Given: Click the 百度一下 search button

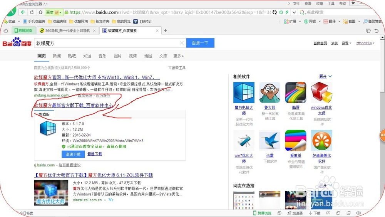Looking at the screenshot, I should click(200, 43).
